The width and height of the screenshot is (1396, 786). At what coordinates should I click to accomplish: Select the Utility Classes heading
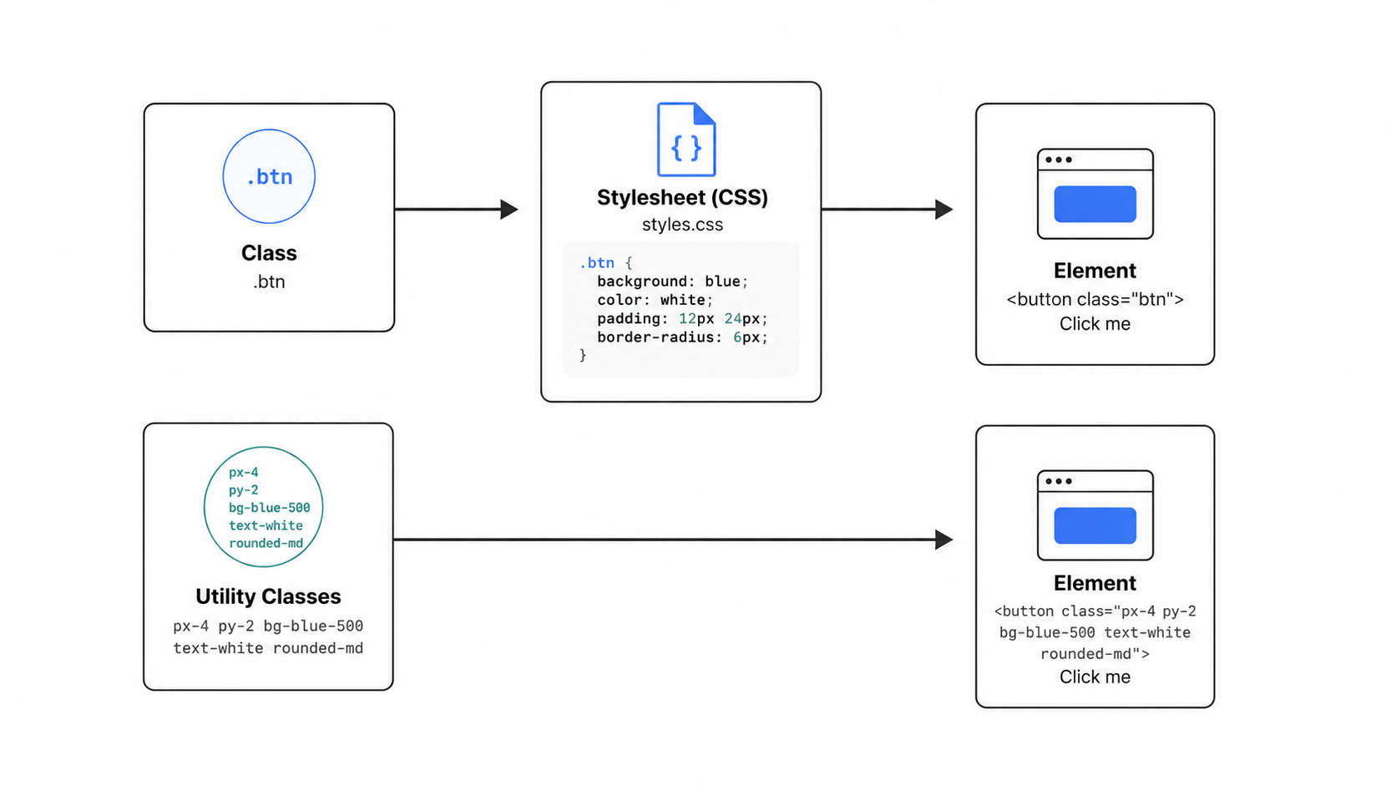[268, 596]
